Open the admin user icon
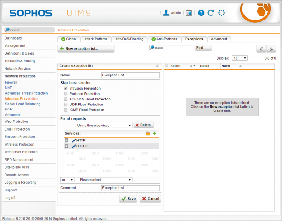The width and height of the screenshot is (282, 221). pyautogui.click(x=166, y=13)
